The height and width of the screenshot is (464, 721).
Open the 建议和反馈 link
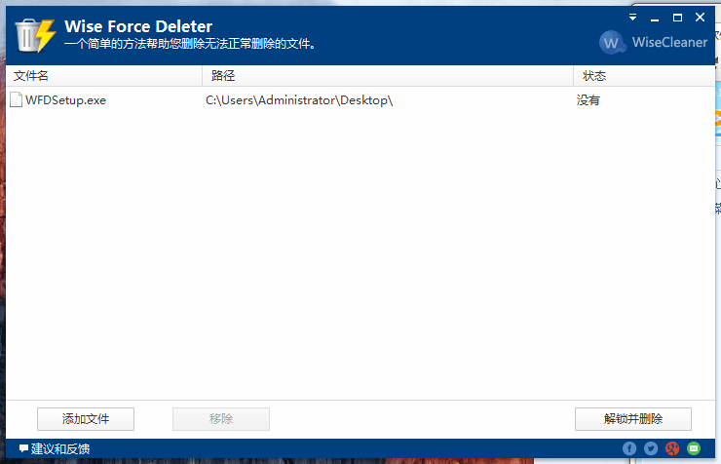point(55,448)
